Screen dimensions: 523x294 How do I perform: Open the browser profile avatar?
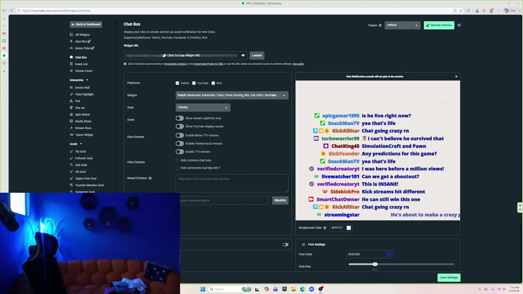[491, 11]
